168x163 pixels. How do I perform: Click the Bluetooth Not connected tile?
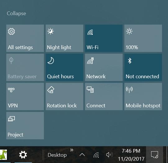pyautogui.click(x=143, y=67)
